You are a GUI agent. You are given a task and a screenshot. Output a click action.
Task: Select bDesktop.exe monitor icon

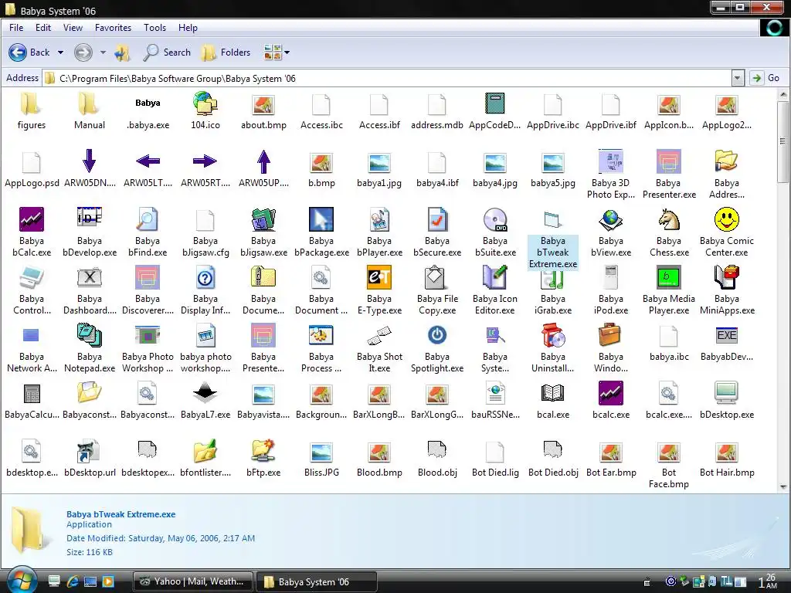tap(726, 393)
